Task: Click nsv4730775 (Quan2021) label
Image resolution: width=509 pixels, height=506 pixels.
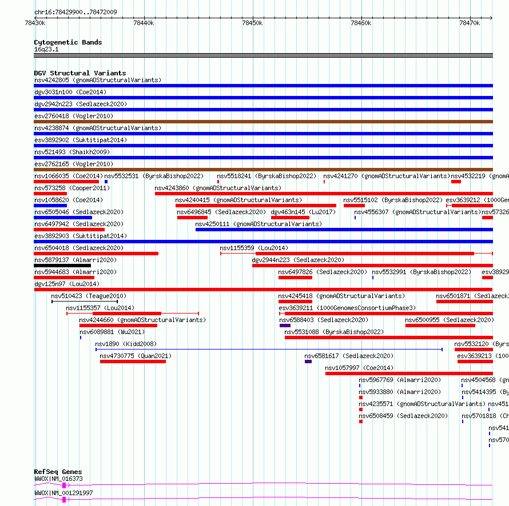Action: click(x=136, y=356)
